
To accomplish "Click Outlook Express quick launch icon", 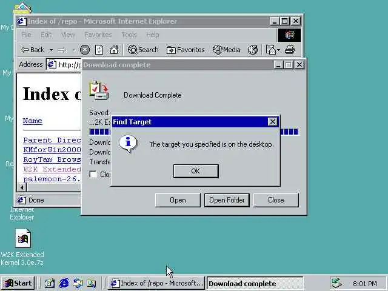I will click(78, 283).
